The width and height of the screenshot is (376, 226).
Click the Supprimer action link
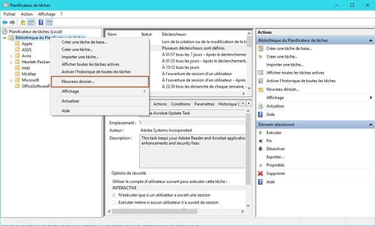276,173
